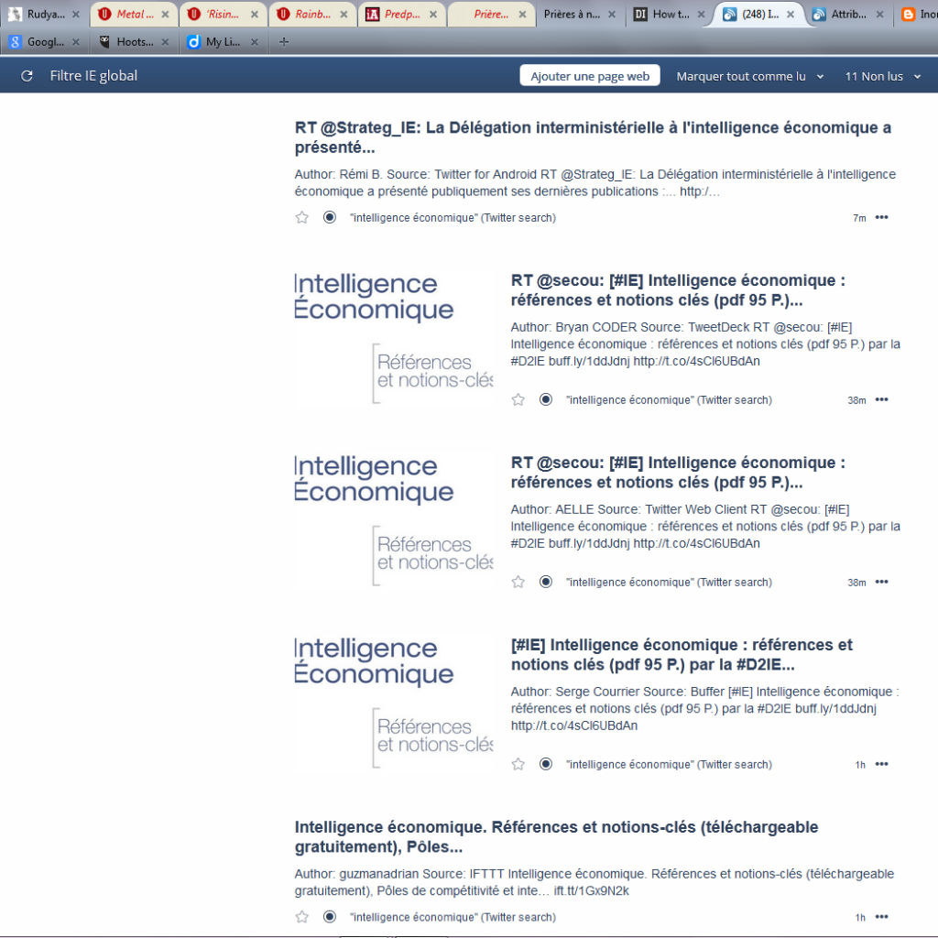
Task: Star the Bryan CODER retweet article
Action: point(518,399)
